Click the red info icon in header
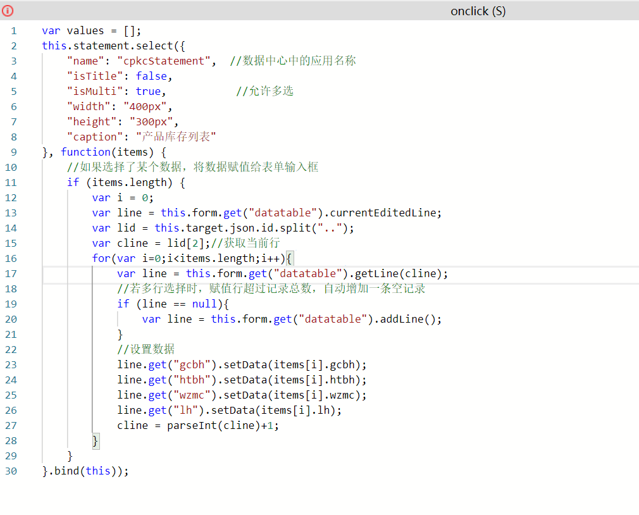Image resolution: width=639 pixels, height=515 pixels. click(x=8, y=11)
